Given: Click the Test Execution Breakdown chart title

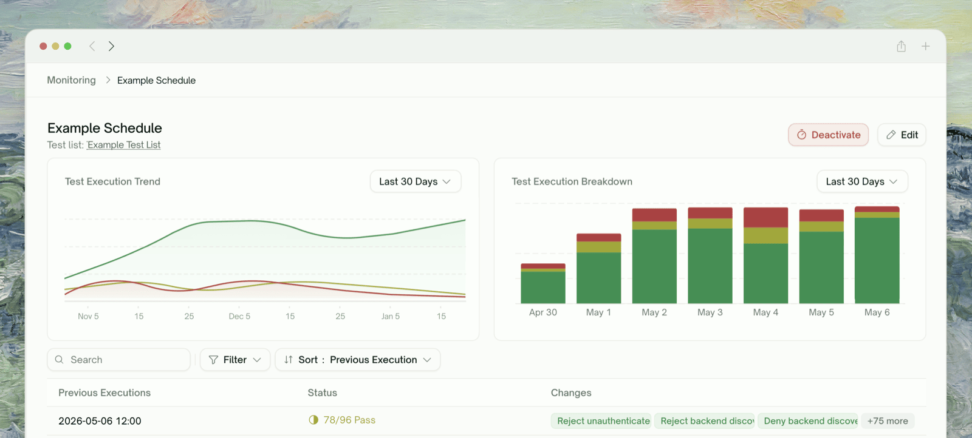Looking at the screenshot, I should (572, 181).
